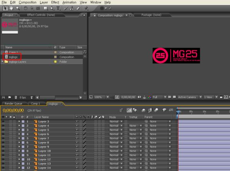Open the project flowchart view icon

point(85,52)
